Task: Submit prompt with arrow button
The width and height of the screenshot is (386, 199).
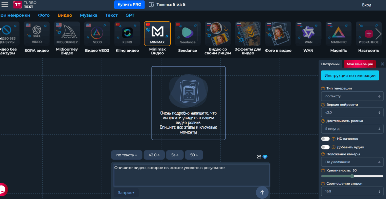Action: pyautogui.click(x=262, y=192)
